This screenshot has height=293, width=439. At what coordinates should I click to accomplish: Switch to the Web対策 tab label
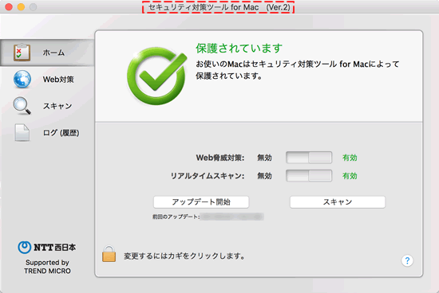pyautogui.click(x=58, y=80)
